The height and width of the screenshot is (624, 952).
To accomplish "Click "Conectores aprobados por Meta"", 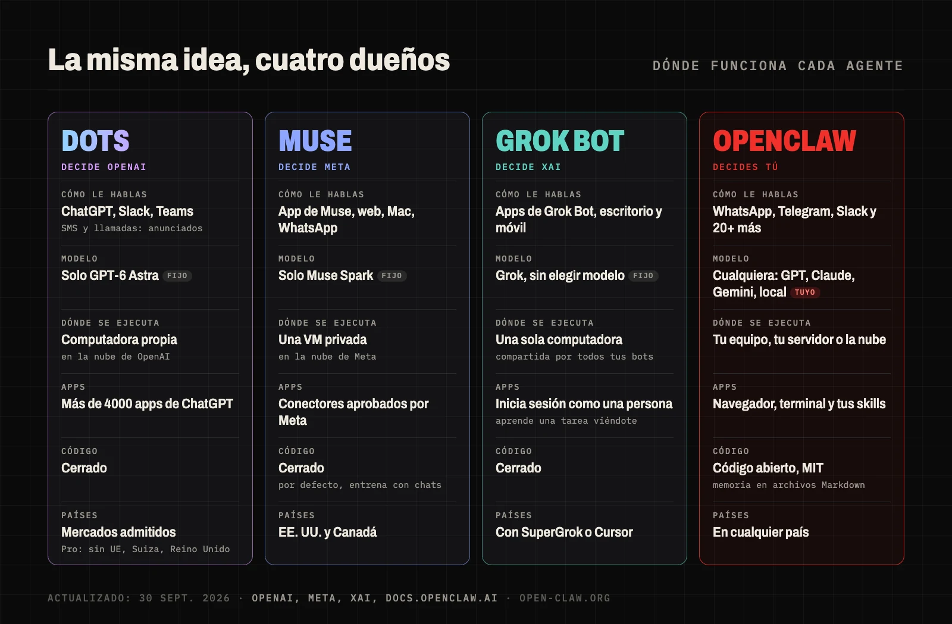I will click(x=353, y=412).
